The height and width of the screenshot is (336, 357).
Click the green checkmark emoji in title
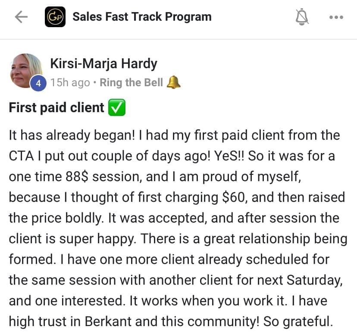pyautogui.click(x=117, y=108)
